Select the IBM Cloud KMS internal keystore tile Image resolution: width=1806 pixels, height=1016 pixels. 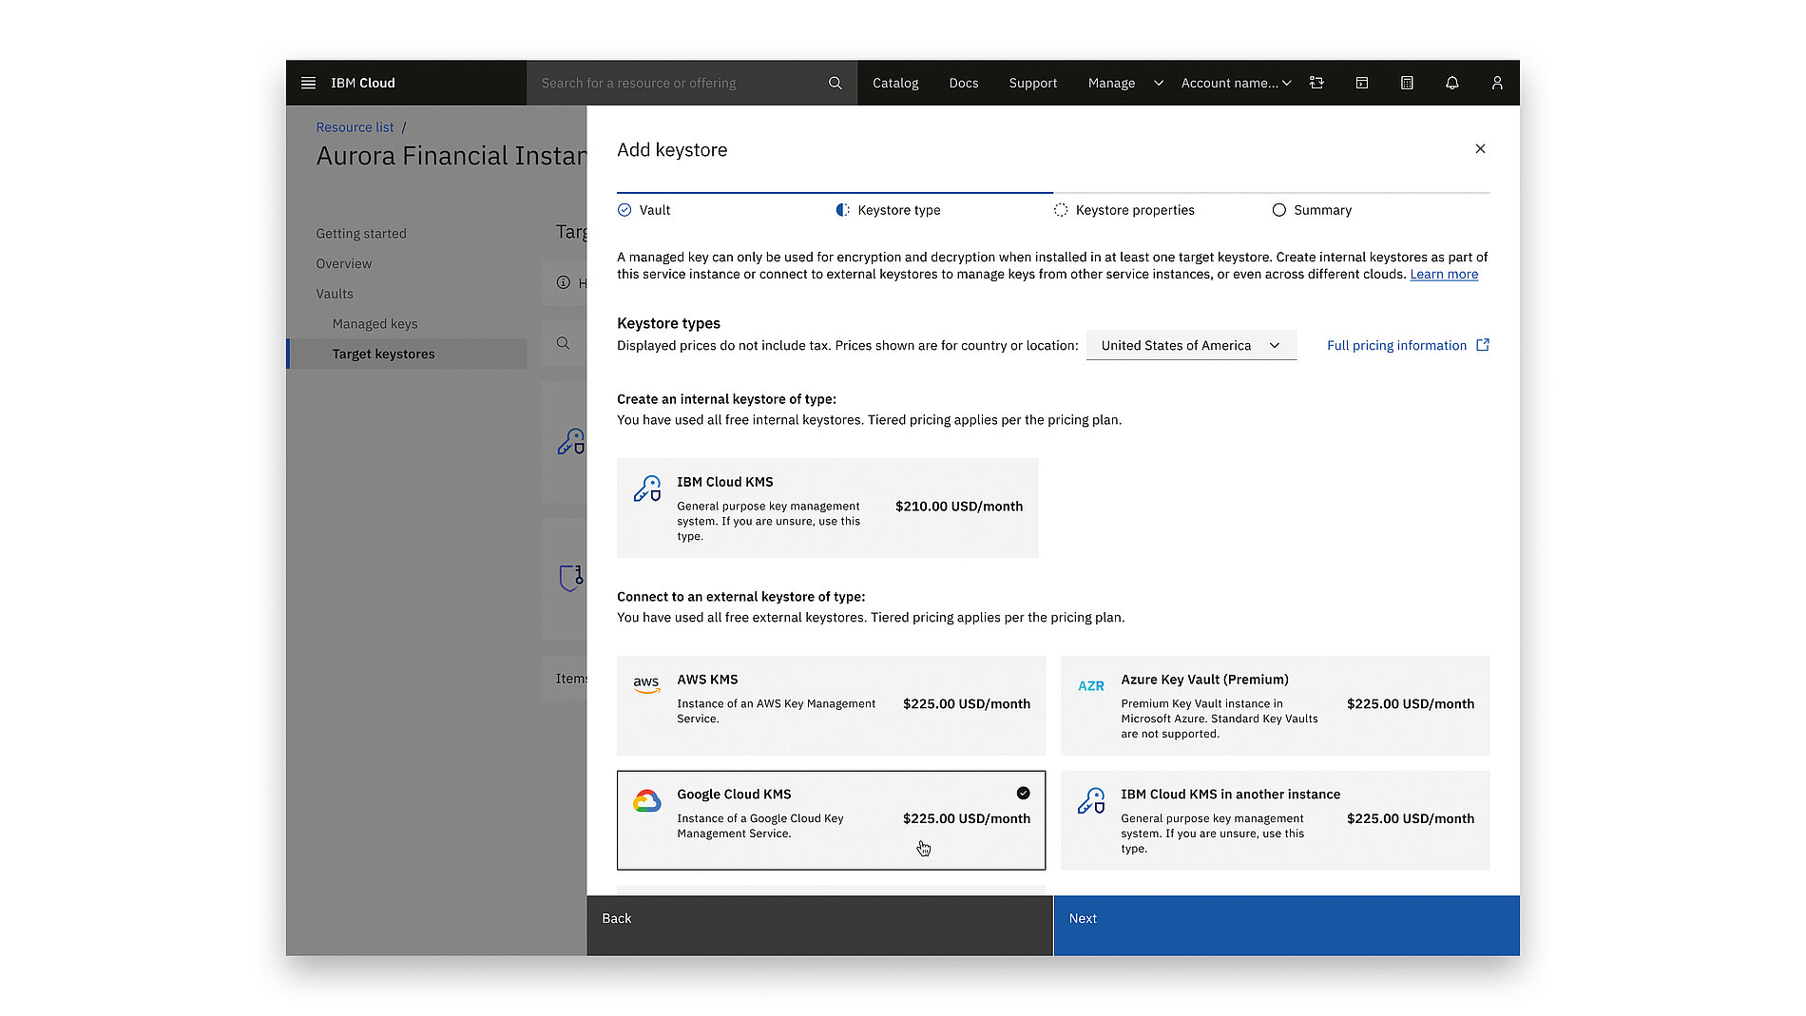pos(827,508)
